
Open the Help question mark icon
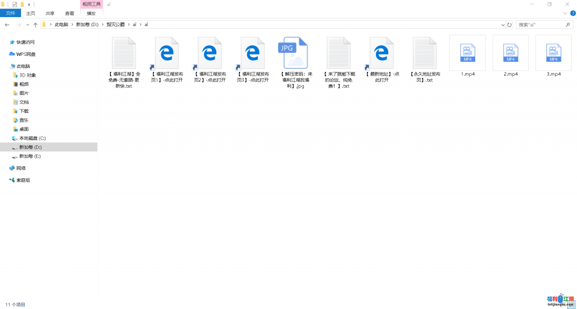(x=573, y=13)
